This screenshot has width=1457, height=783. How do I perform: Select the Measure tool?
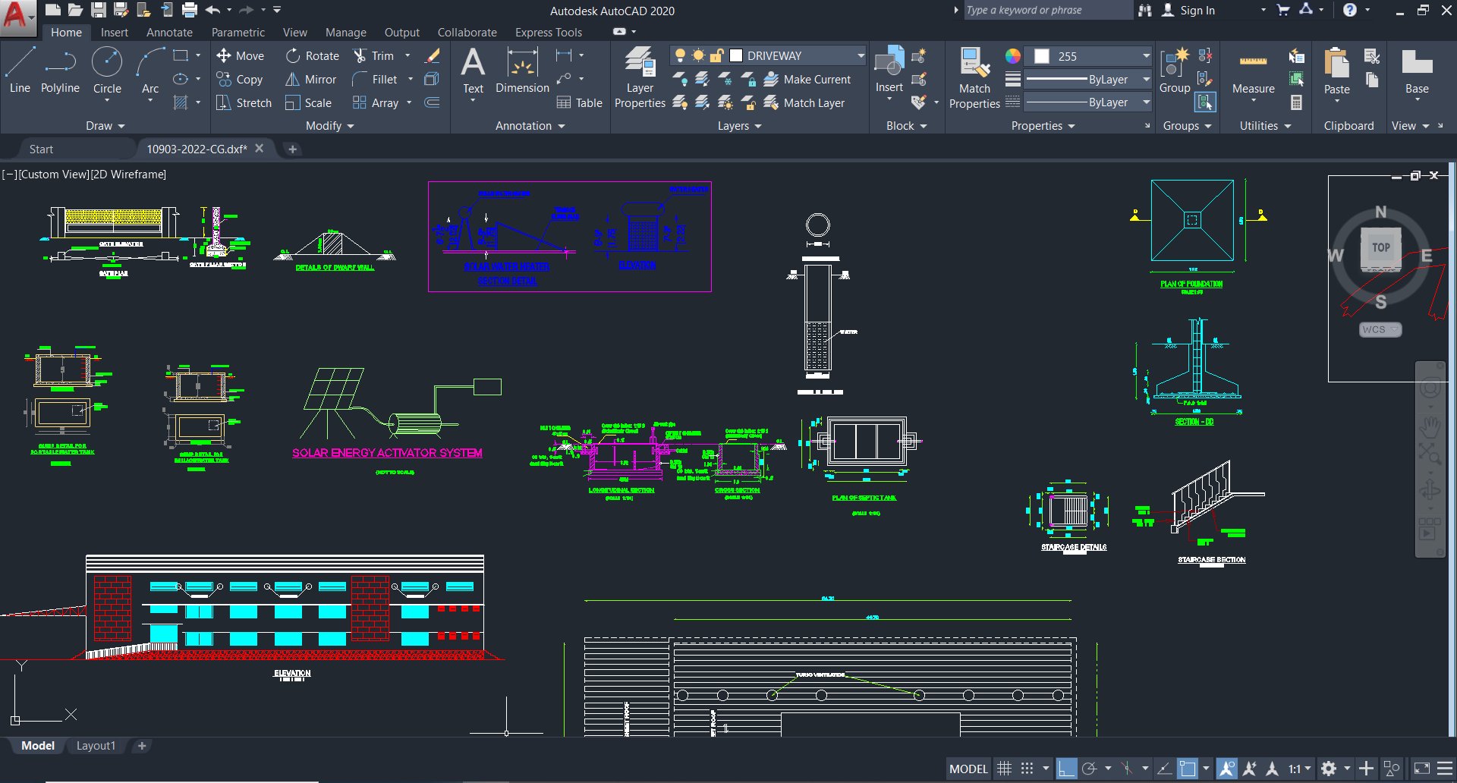pos(1252,72)
